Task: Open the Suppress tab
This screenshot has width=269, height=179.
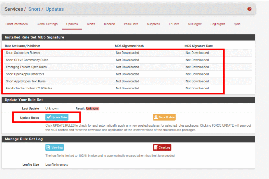Action: (x=153, y=24)
